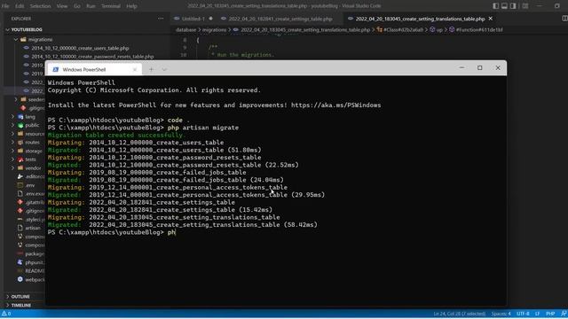568x319 pixels.
Task: Open Explorer more actions ellipsis
Action: pyautogui.click(x=161, y=19)
